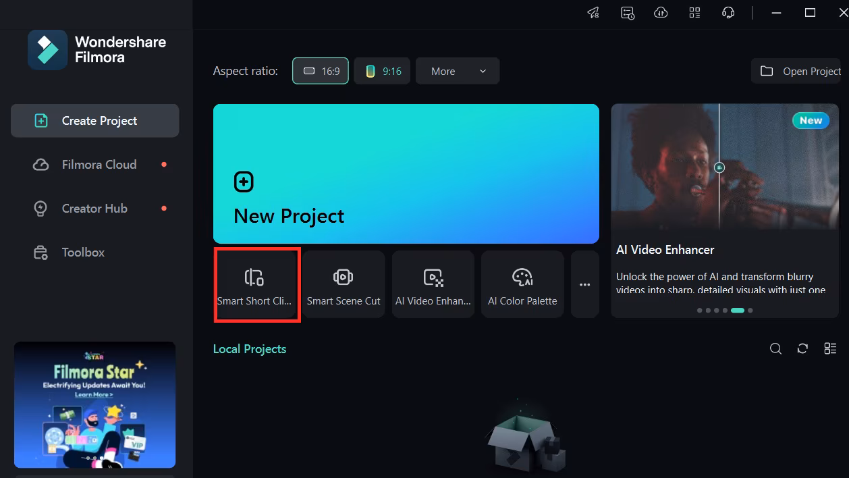Image resolution: width=849 pixels, height=478 pixels.
Task: Click the AI Video Enhancer promo title
Action: pos(665,250)
